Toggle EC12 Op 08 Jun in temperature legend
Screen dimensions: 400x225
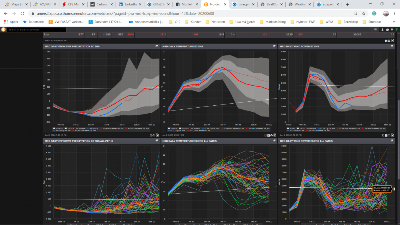pos(176,130)
